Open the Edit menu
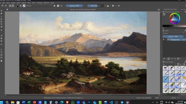This screenshot has width=186, height=104. coord(4,3)
